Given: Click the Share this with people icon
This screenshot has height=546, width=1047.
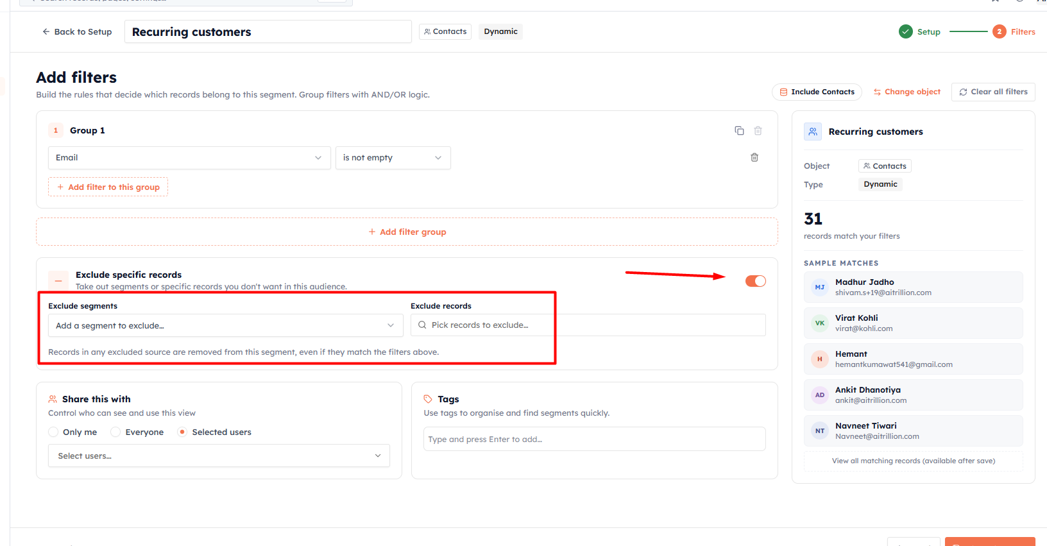Looking at the screenshot, I should click(x=53, y=399).
